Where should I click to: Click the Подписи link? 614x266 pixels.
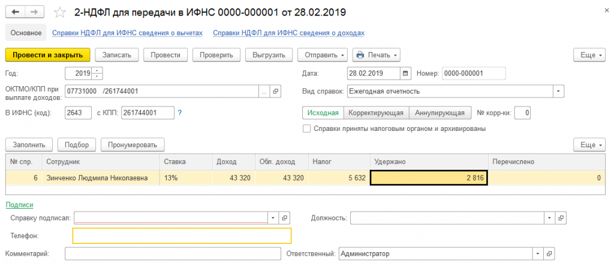19,204
